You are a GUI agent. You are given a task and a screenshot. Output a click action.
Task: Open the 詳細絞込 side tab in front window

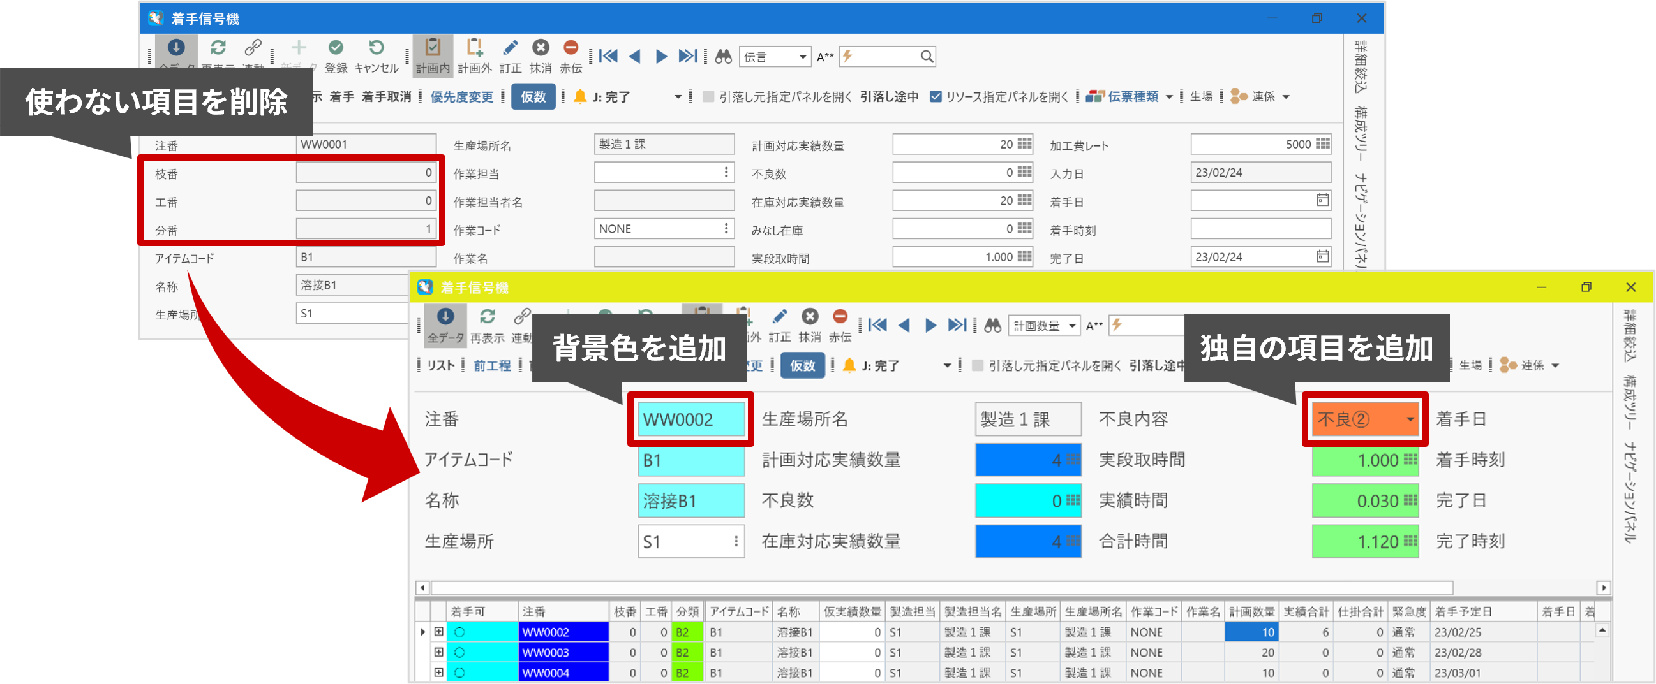click(1629, 335)
